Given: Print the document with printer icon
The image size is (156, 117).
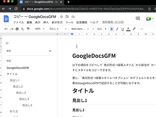Looking at the screenshot, I should pos(17,29).
